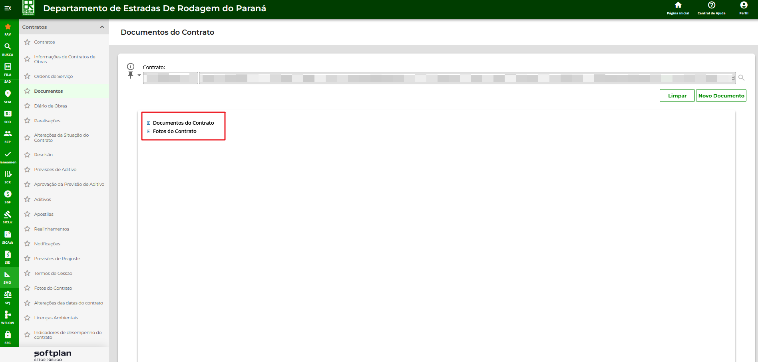Open the FILA queue sidebar icon
Image resolution: width=758 pixels, height=362 pixels.
point(8,69)
